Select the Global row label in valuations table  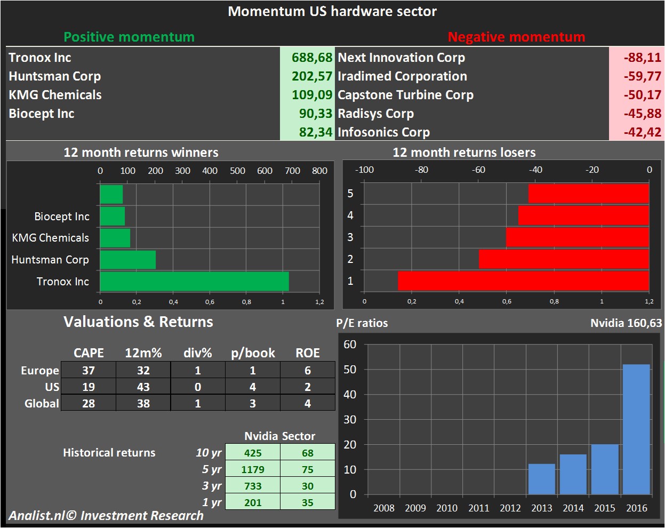point(42,404)
